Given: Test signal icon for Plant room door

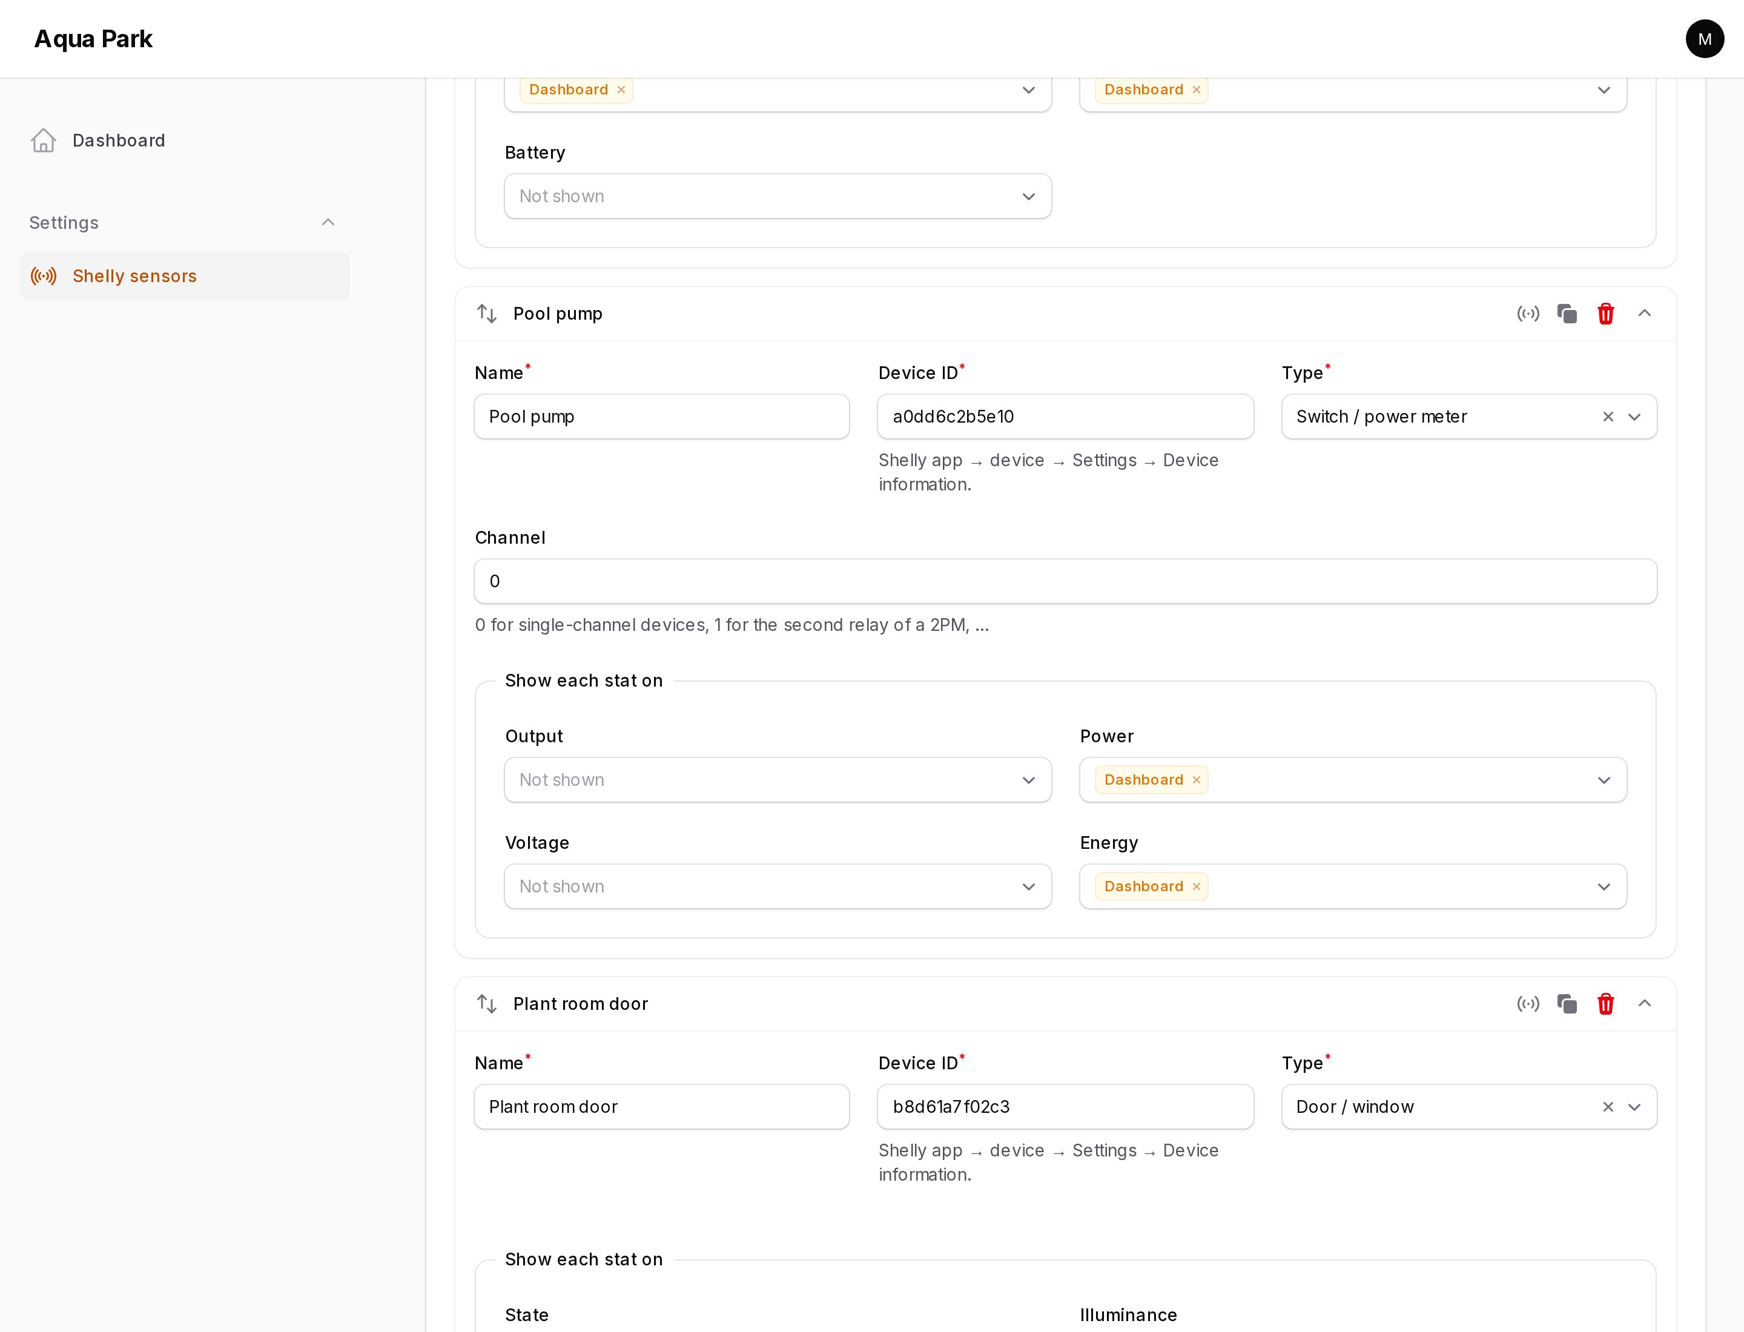Looking at the screenshot, I should click(x=1527, y=1004).
